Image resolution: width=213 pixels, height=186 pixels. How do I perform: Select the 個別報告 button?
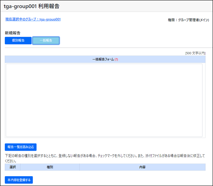pos(18,40)
